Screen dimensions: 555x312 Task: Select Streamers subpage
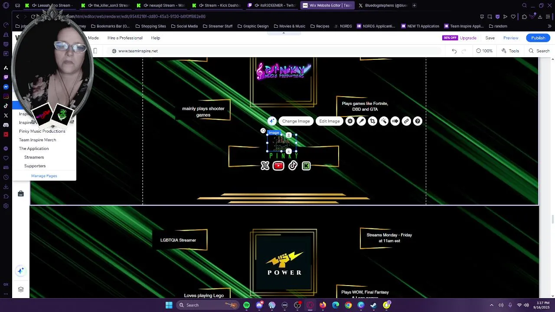[34, 157]
